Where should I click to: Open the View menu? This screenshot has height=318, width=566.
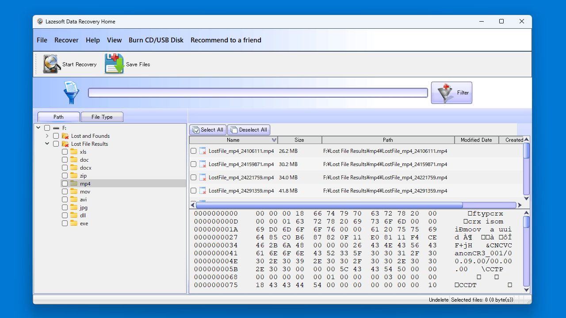114,40
